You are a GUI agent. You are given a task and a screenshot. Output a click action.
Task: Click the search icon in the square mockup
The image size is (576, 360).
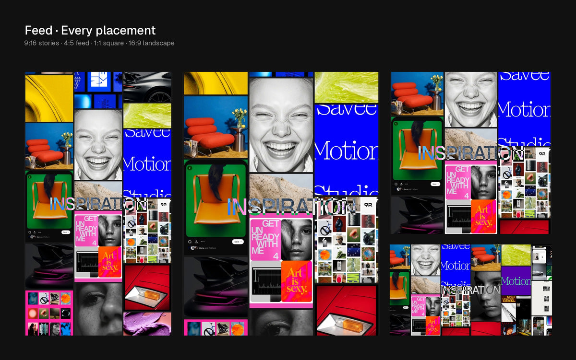coord(396,184)
